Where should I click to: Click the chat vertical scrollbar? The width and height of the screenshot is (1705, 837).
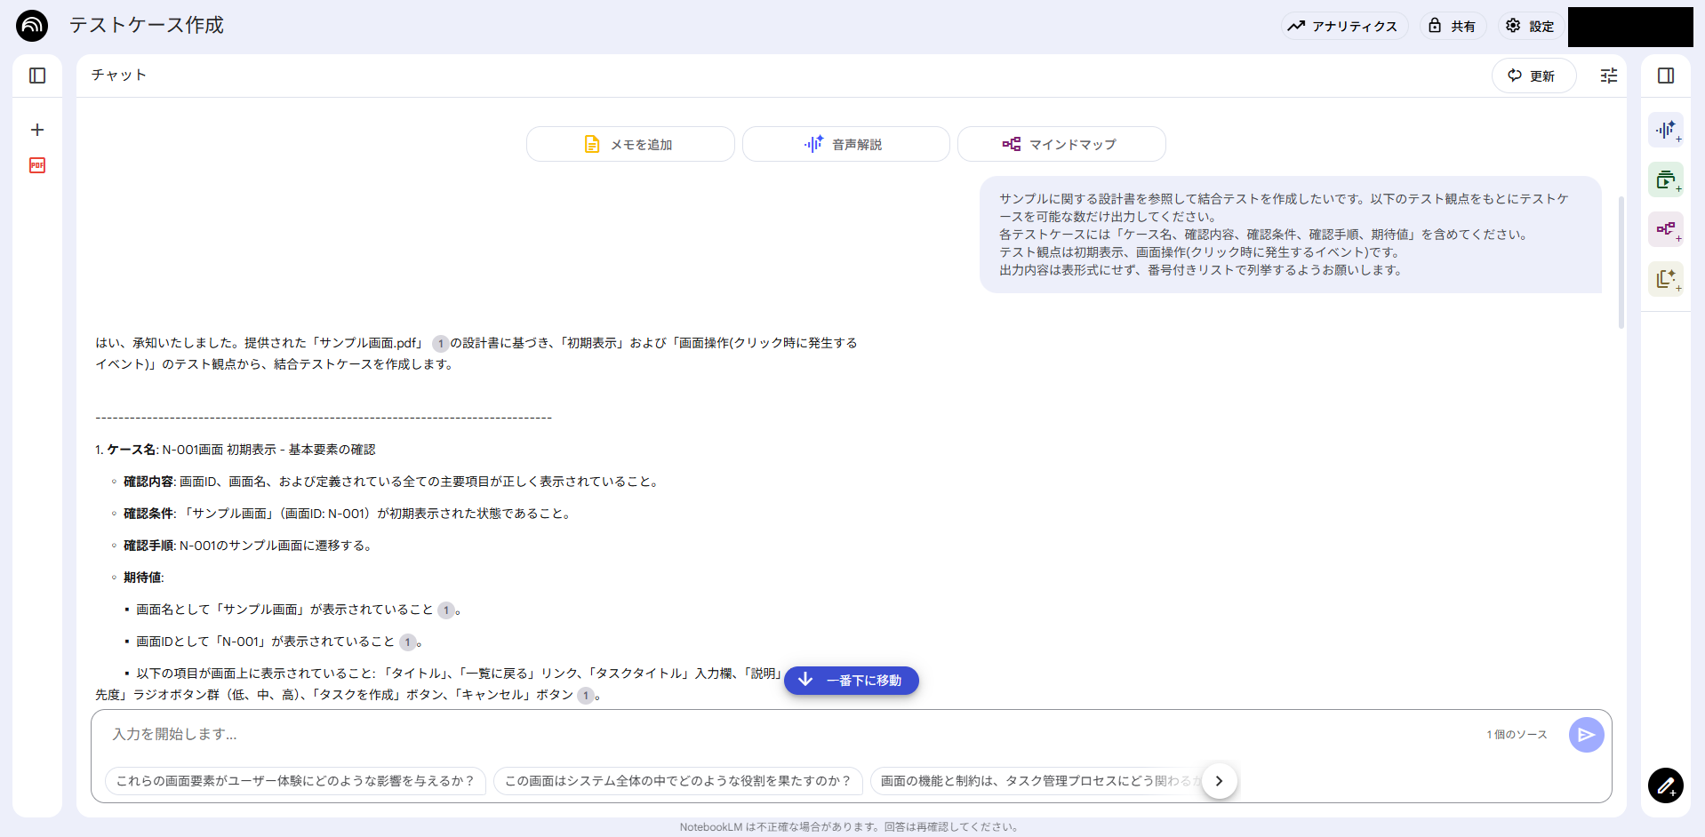click(1621, 262)
